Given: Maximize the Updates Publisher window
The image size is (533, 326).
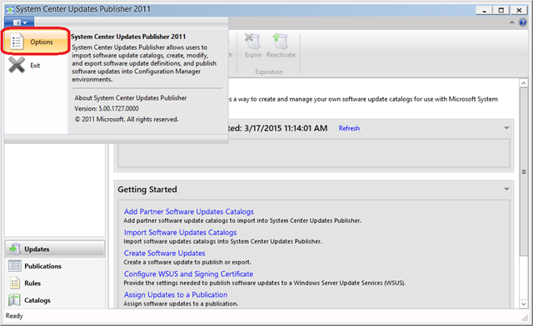Looking at the screenshot, I should [x=501, y=10].
